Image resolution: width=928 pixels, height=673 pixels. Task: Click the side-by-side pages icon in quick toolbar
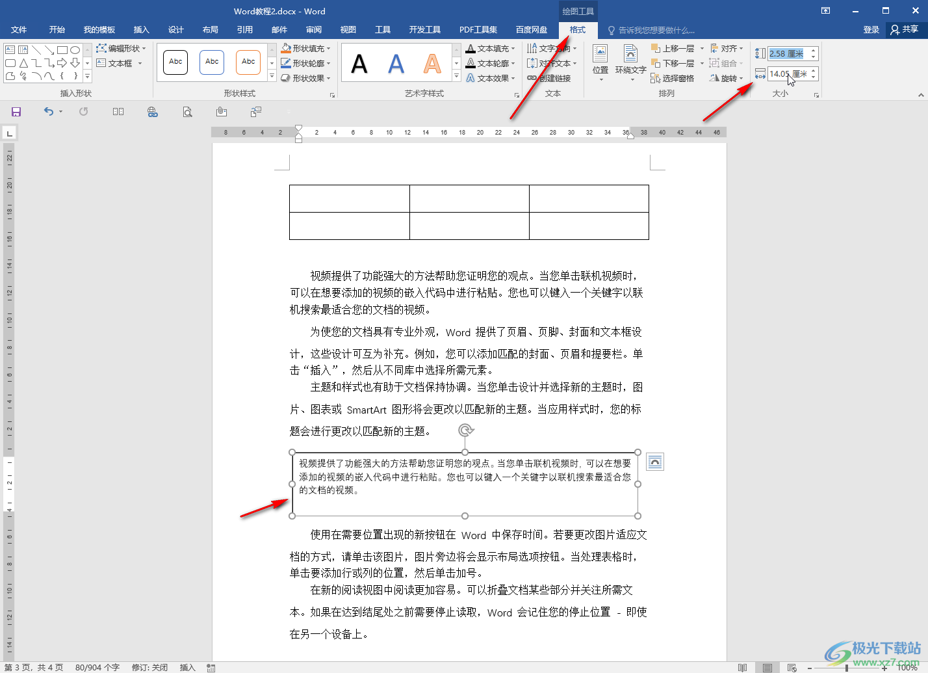(118, 112)
